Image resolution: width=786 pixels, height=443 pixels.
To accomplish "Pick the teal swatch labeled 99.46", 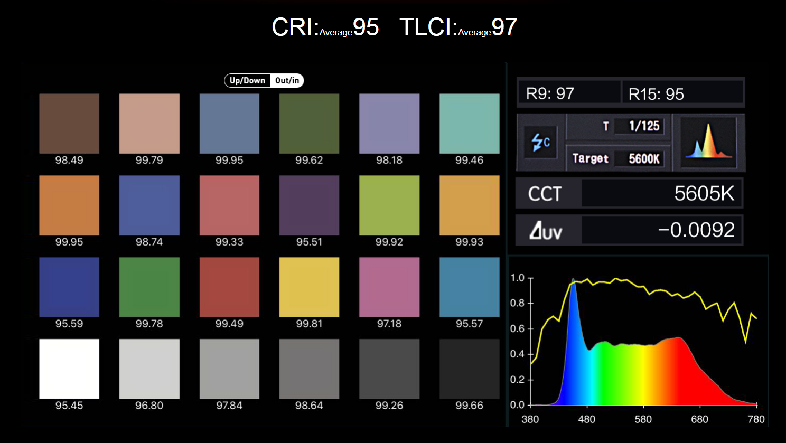I will click(x=469, y=124).
